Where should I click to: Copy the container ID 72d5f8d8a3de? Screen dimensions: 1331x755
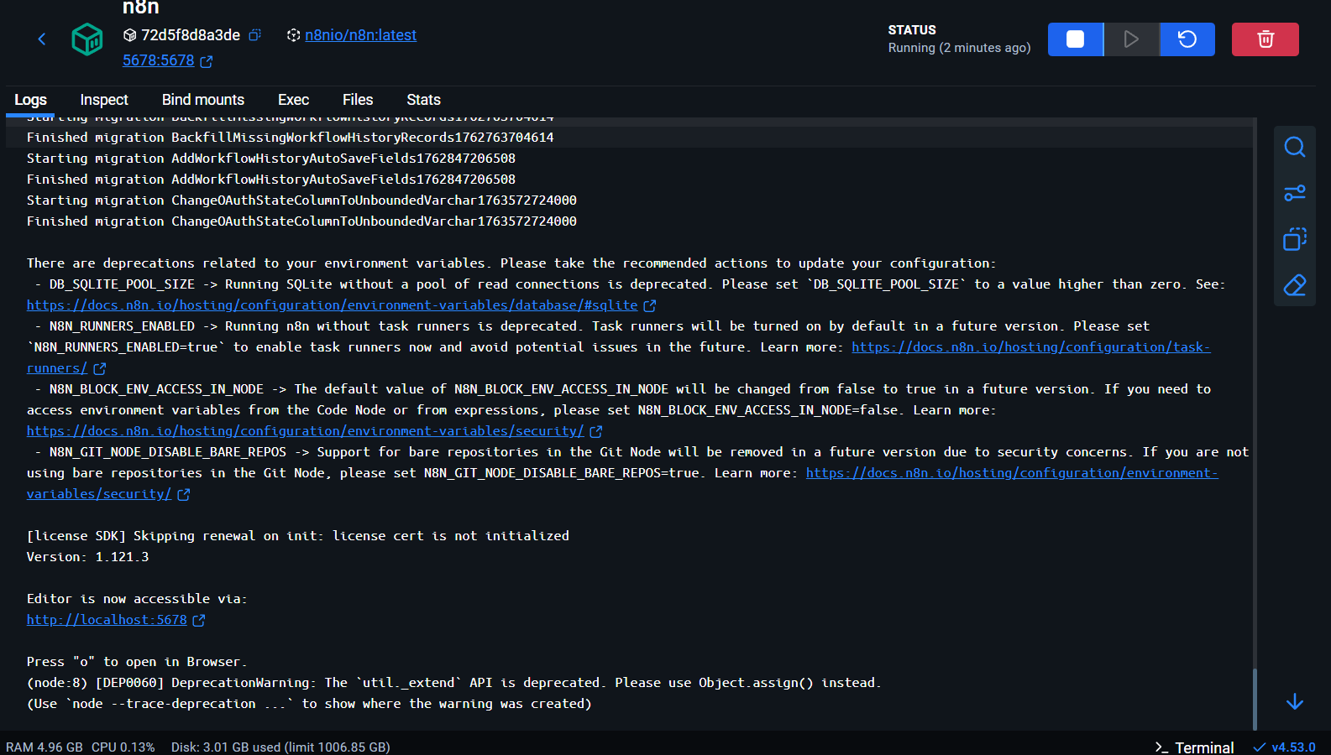255,35
